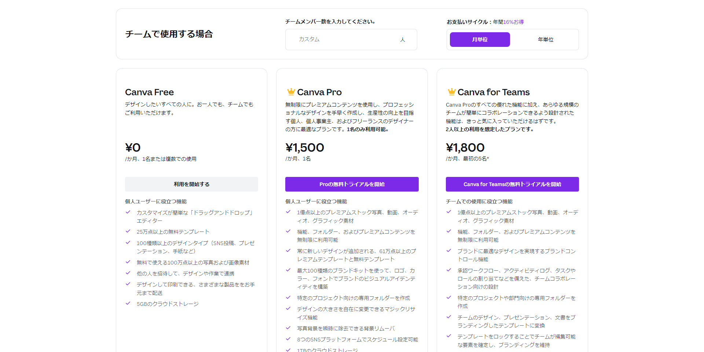The height and width of the screenshot is (352, 704).
Task: Click checkmark next to カスタマイズが簡単な feature
Action: tap(128, 212)
